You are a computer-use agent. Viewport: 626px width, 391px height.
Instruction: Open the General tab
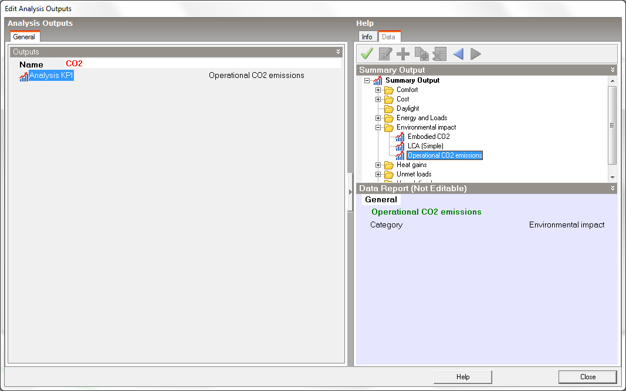coord(24,37)
